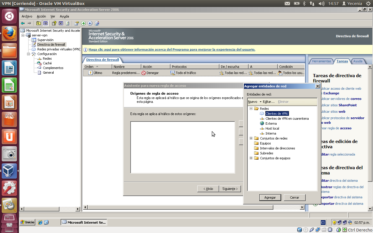
Task: Click the SharePoint sites publishing link
Action: pos(339,105)
